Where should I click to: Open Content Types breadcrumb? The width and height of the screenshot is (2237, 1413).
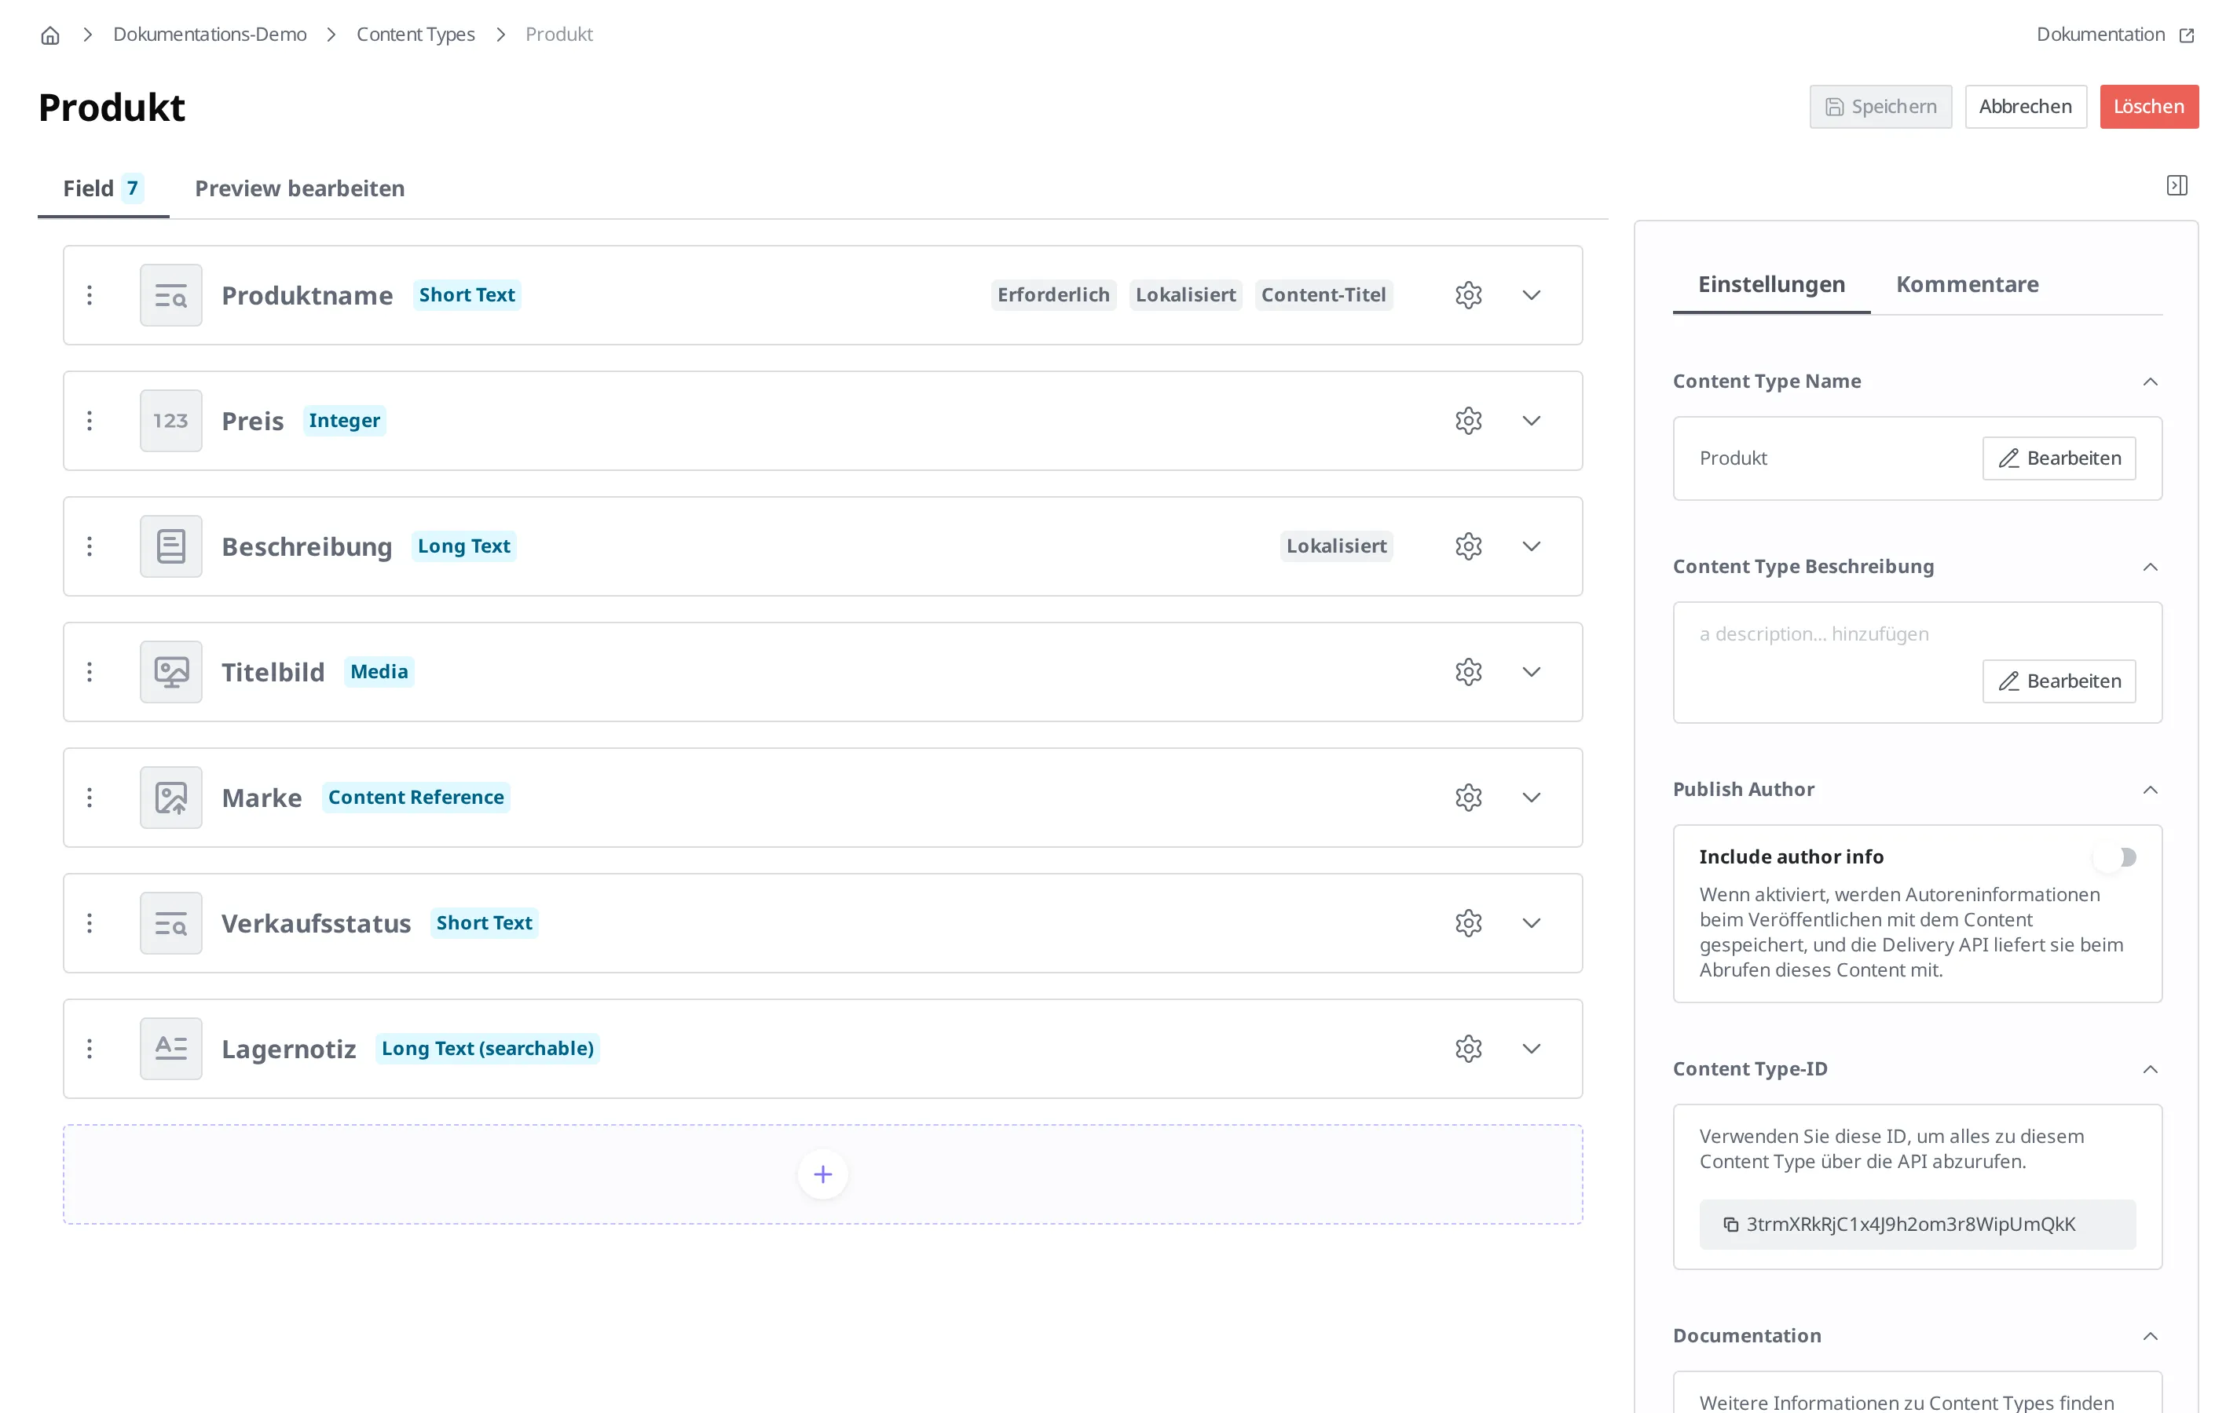[416, 35]
